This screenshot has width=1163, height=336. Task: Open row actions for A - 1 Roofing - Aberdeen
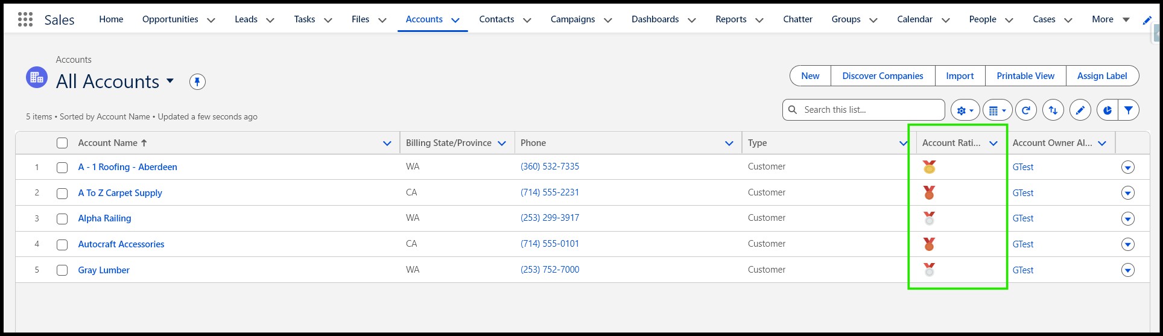(1128, 167)
